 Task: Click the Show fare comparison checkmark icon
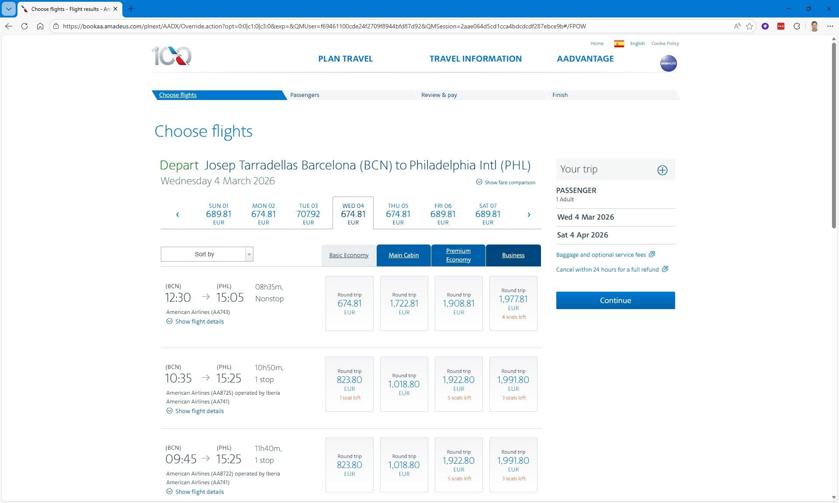click(478, 183)
